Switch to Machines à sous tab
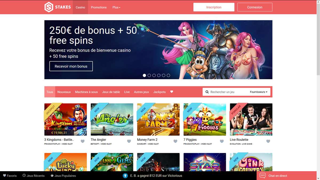Screen dimensions: 320x180 (x=86, y=92)
